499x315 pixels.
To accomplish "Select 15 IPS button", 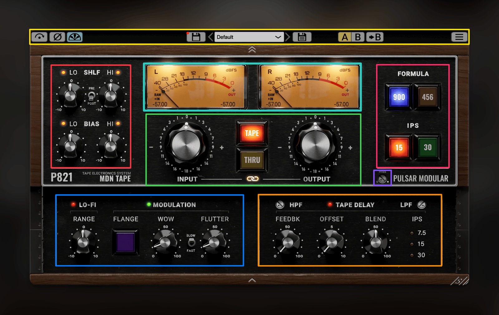I will pos(399,148).
